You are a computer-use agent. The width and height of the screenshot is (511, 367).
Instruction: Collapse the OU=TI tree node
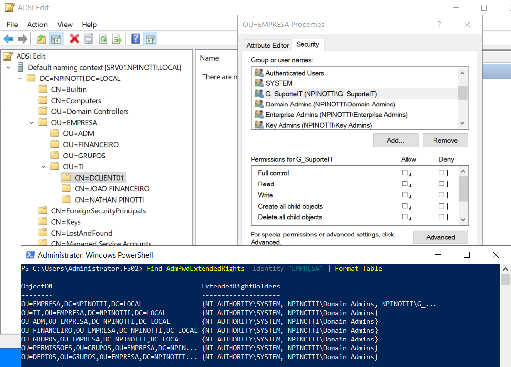43,167
